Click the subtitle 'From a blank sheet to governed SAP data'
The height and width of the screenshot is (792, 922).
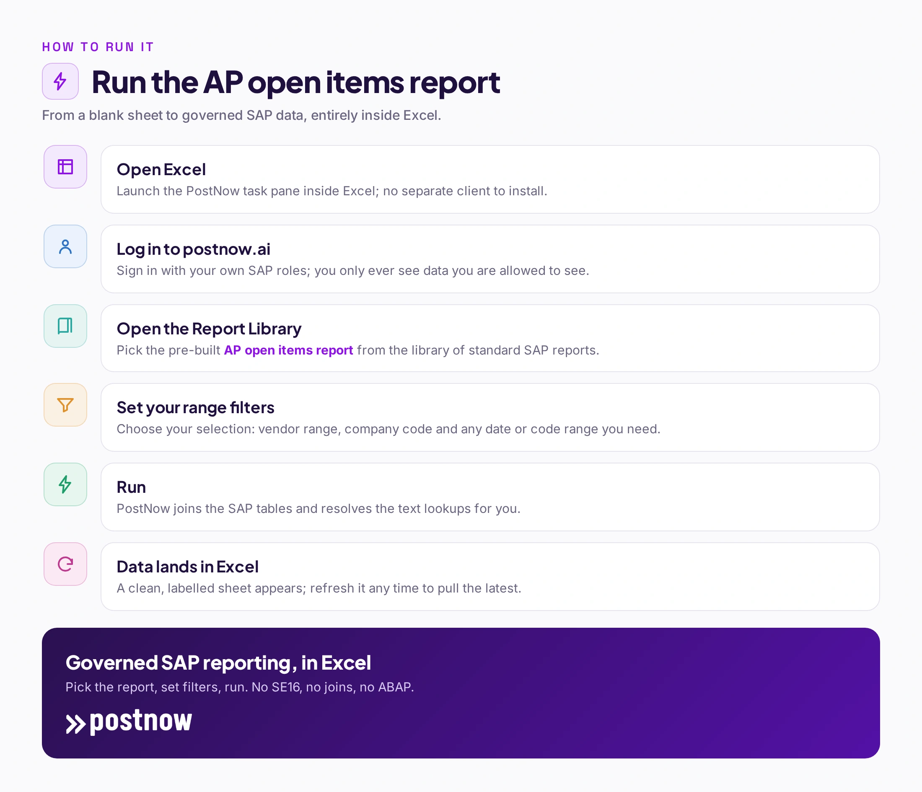click(241, 115)
